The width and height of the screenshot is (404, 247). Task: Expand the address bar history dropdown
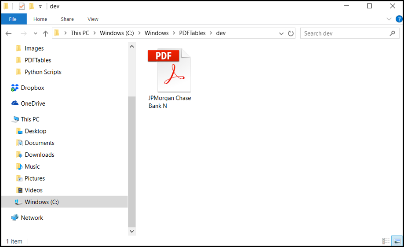(x=281, y=33)
